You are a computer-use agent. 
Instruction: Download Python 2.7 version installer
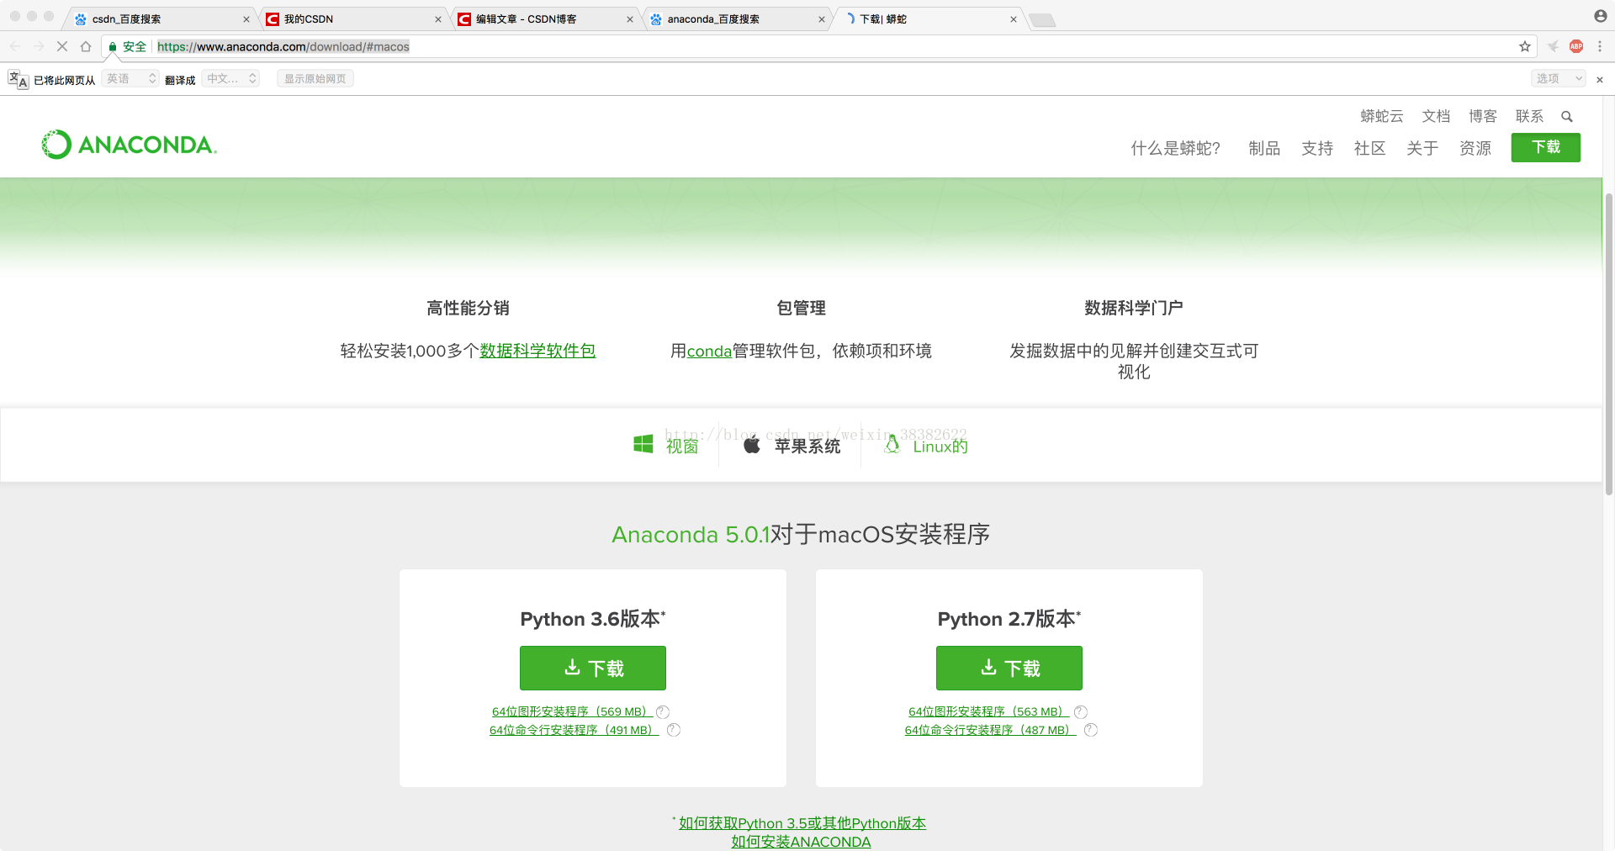tap(1009, 668)
